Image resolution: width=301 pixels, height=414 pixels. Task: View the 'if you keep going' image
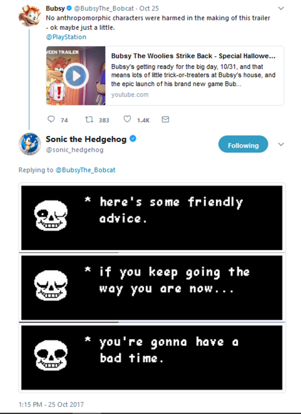[x=152, y=288]
